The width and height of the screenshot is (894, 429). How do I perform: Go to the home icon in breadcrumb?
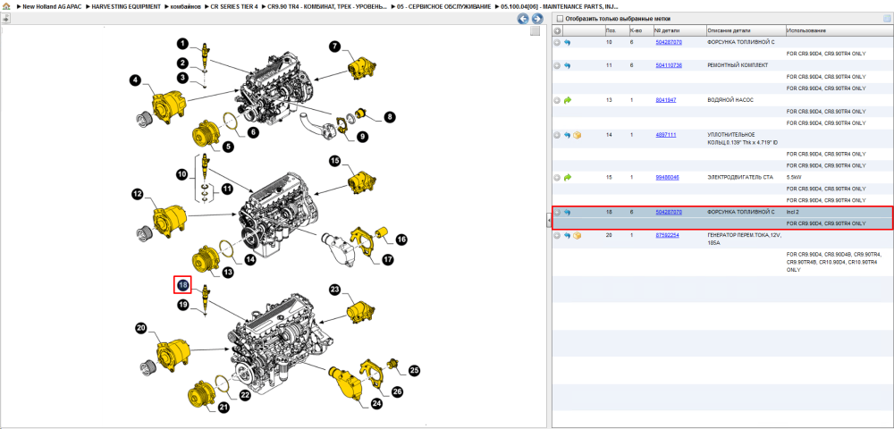6,6
